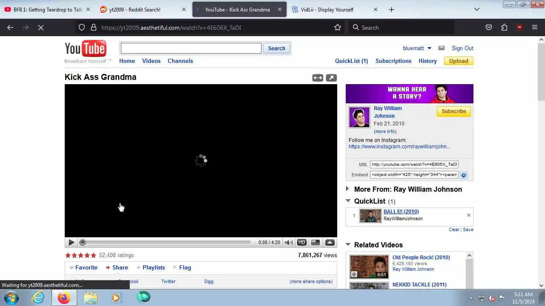Open the list-all-tabs dropdown arrow
Screen dimensions: 545x306
point(476,9)
